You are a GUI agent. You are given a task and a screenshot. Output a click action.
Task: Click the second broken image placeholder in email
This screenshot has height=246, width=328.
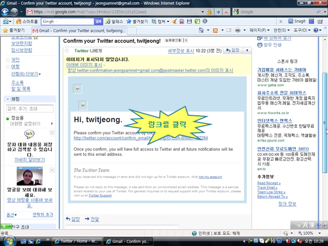click(x=83, y=106)
